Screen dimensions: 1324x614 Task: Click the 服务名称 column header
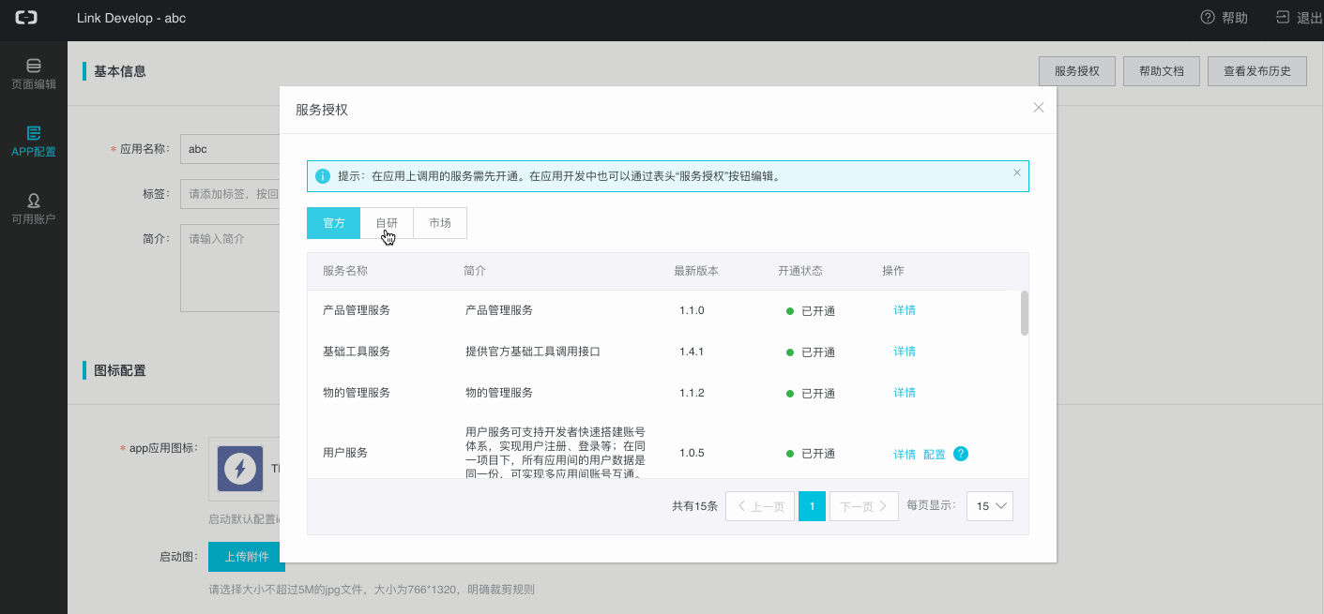(x=345, y=271)
